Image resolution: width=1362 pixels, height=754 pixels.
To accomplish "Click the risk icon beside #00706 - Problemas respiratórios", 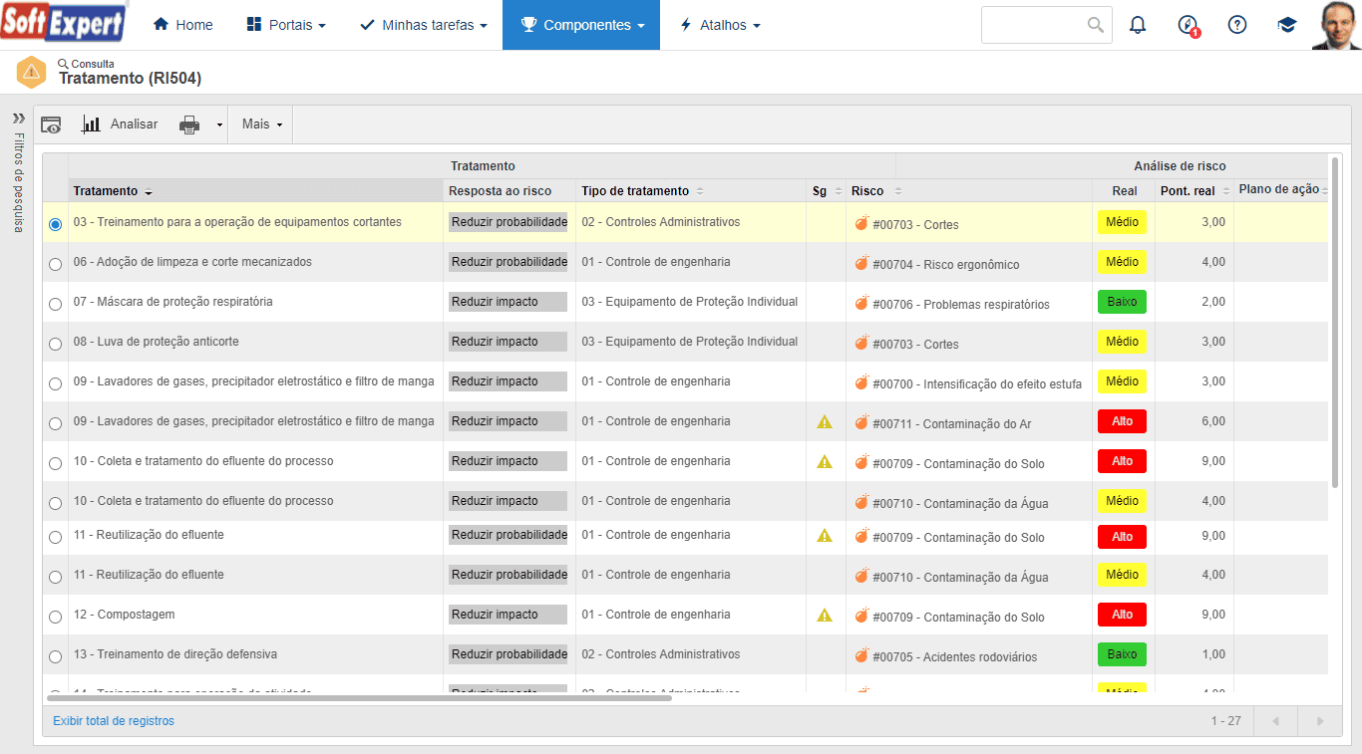I will tap(861, 303).
